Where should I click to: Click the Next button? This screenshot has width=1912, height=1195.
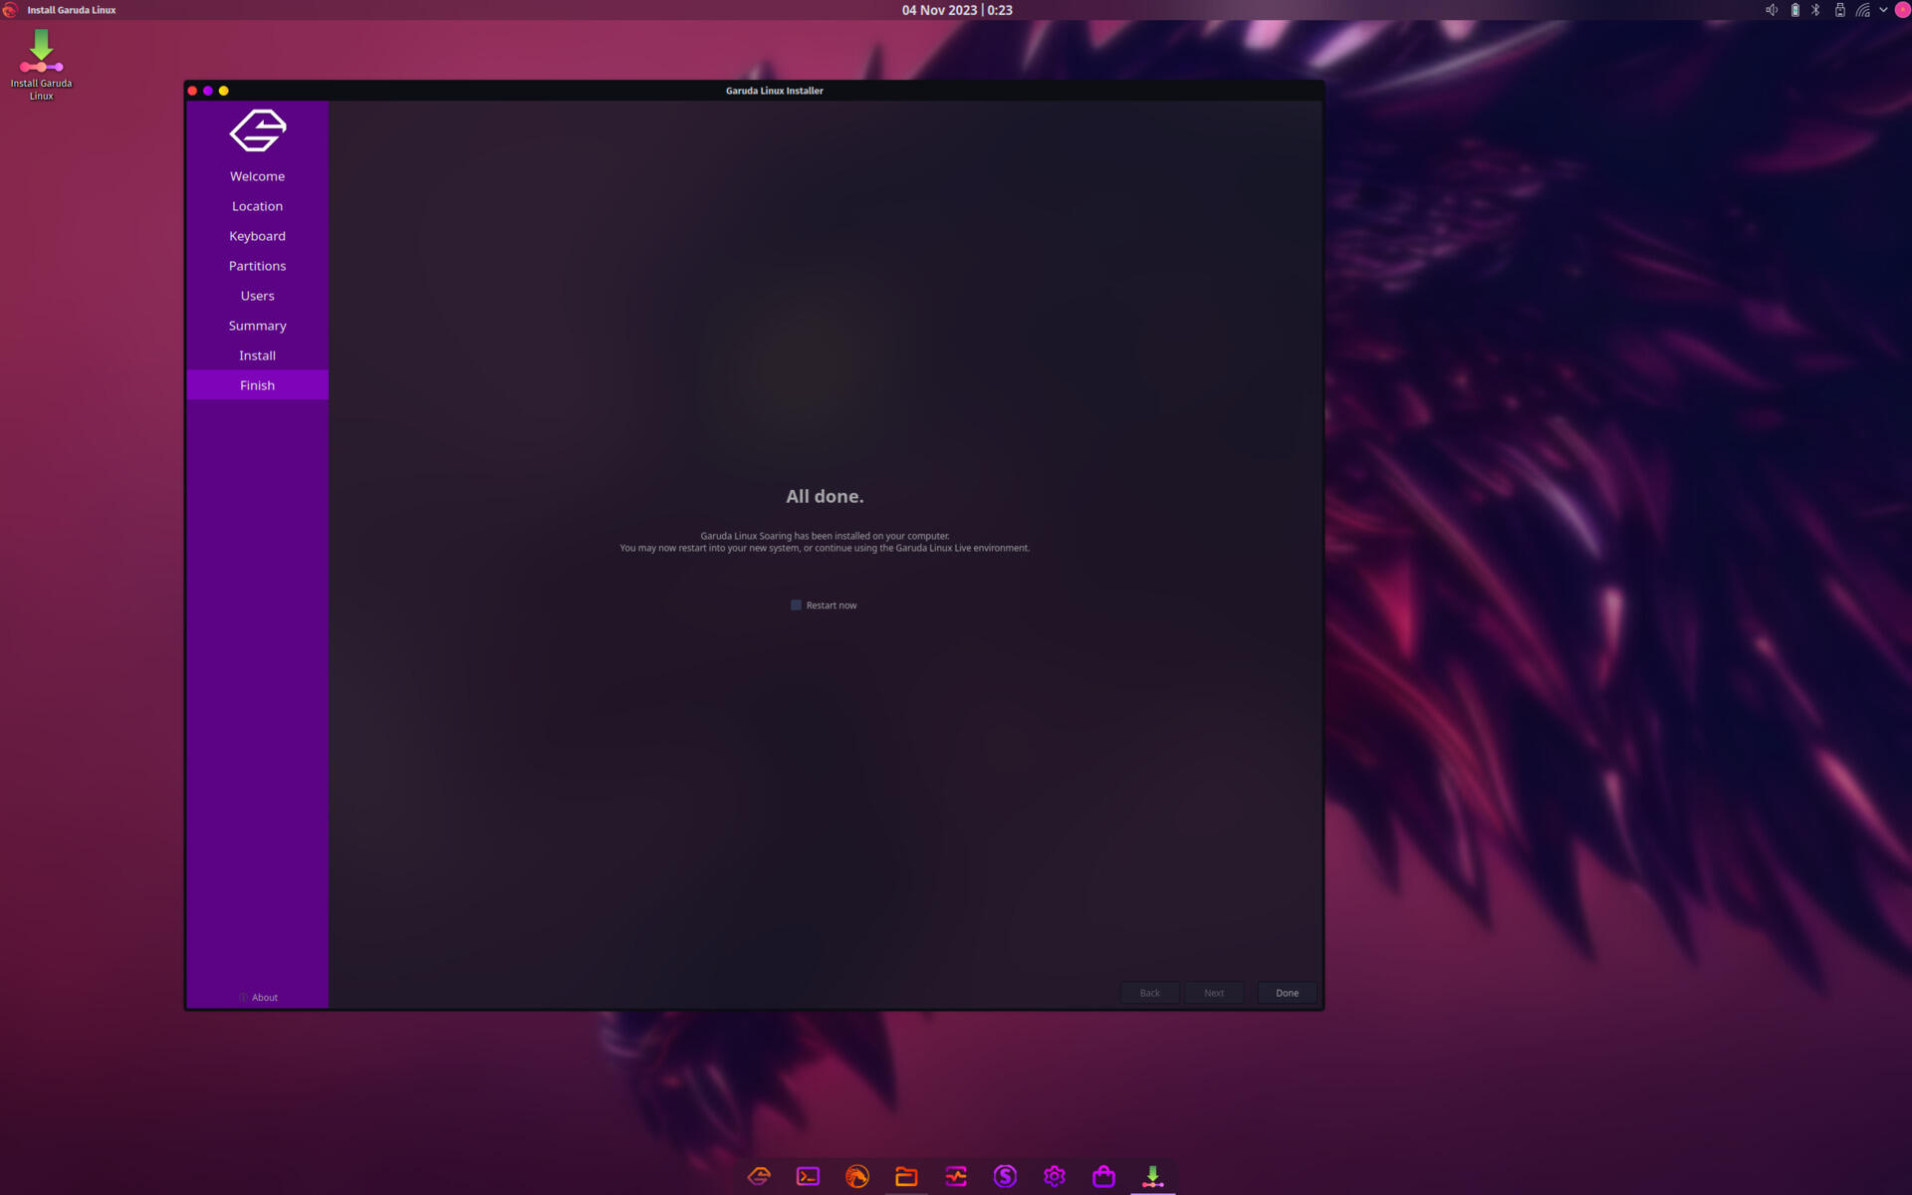1213,993
